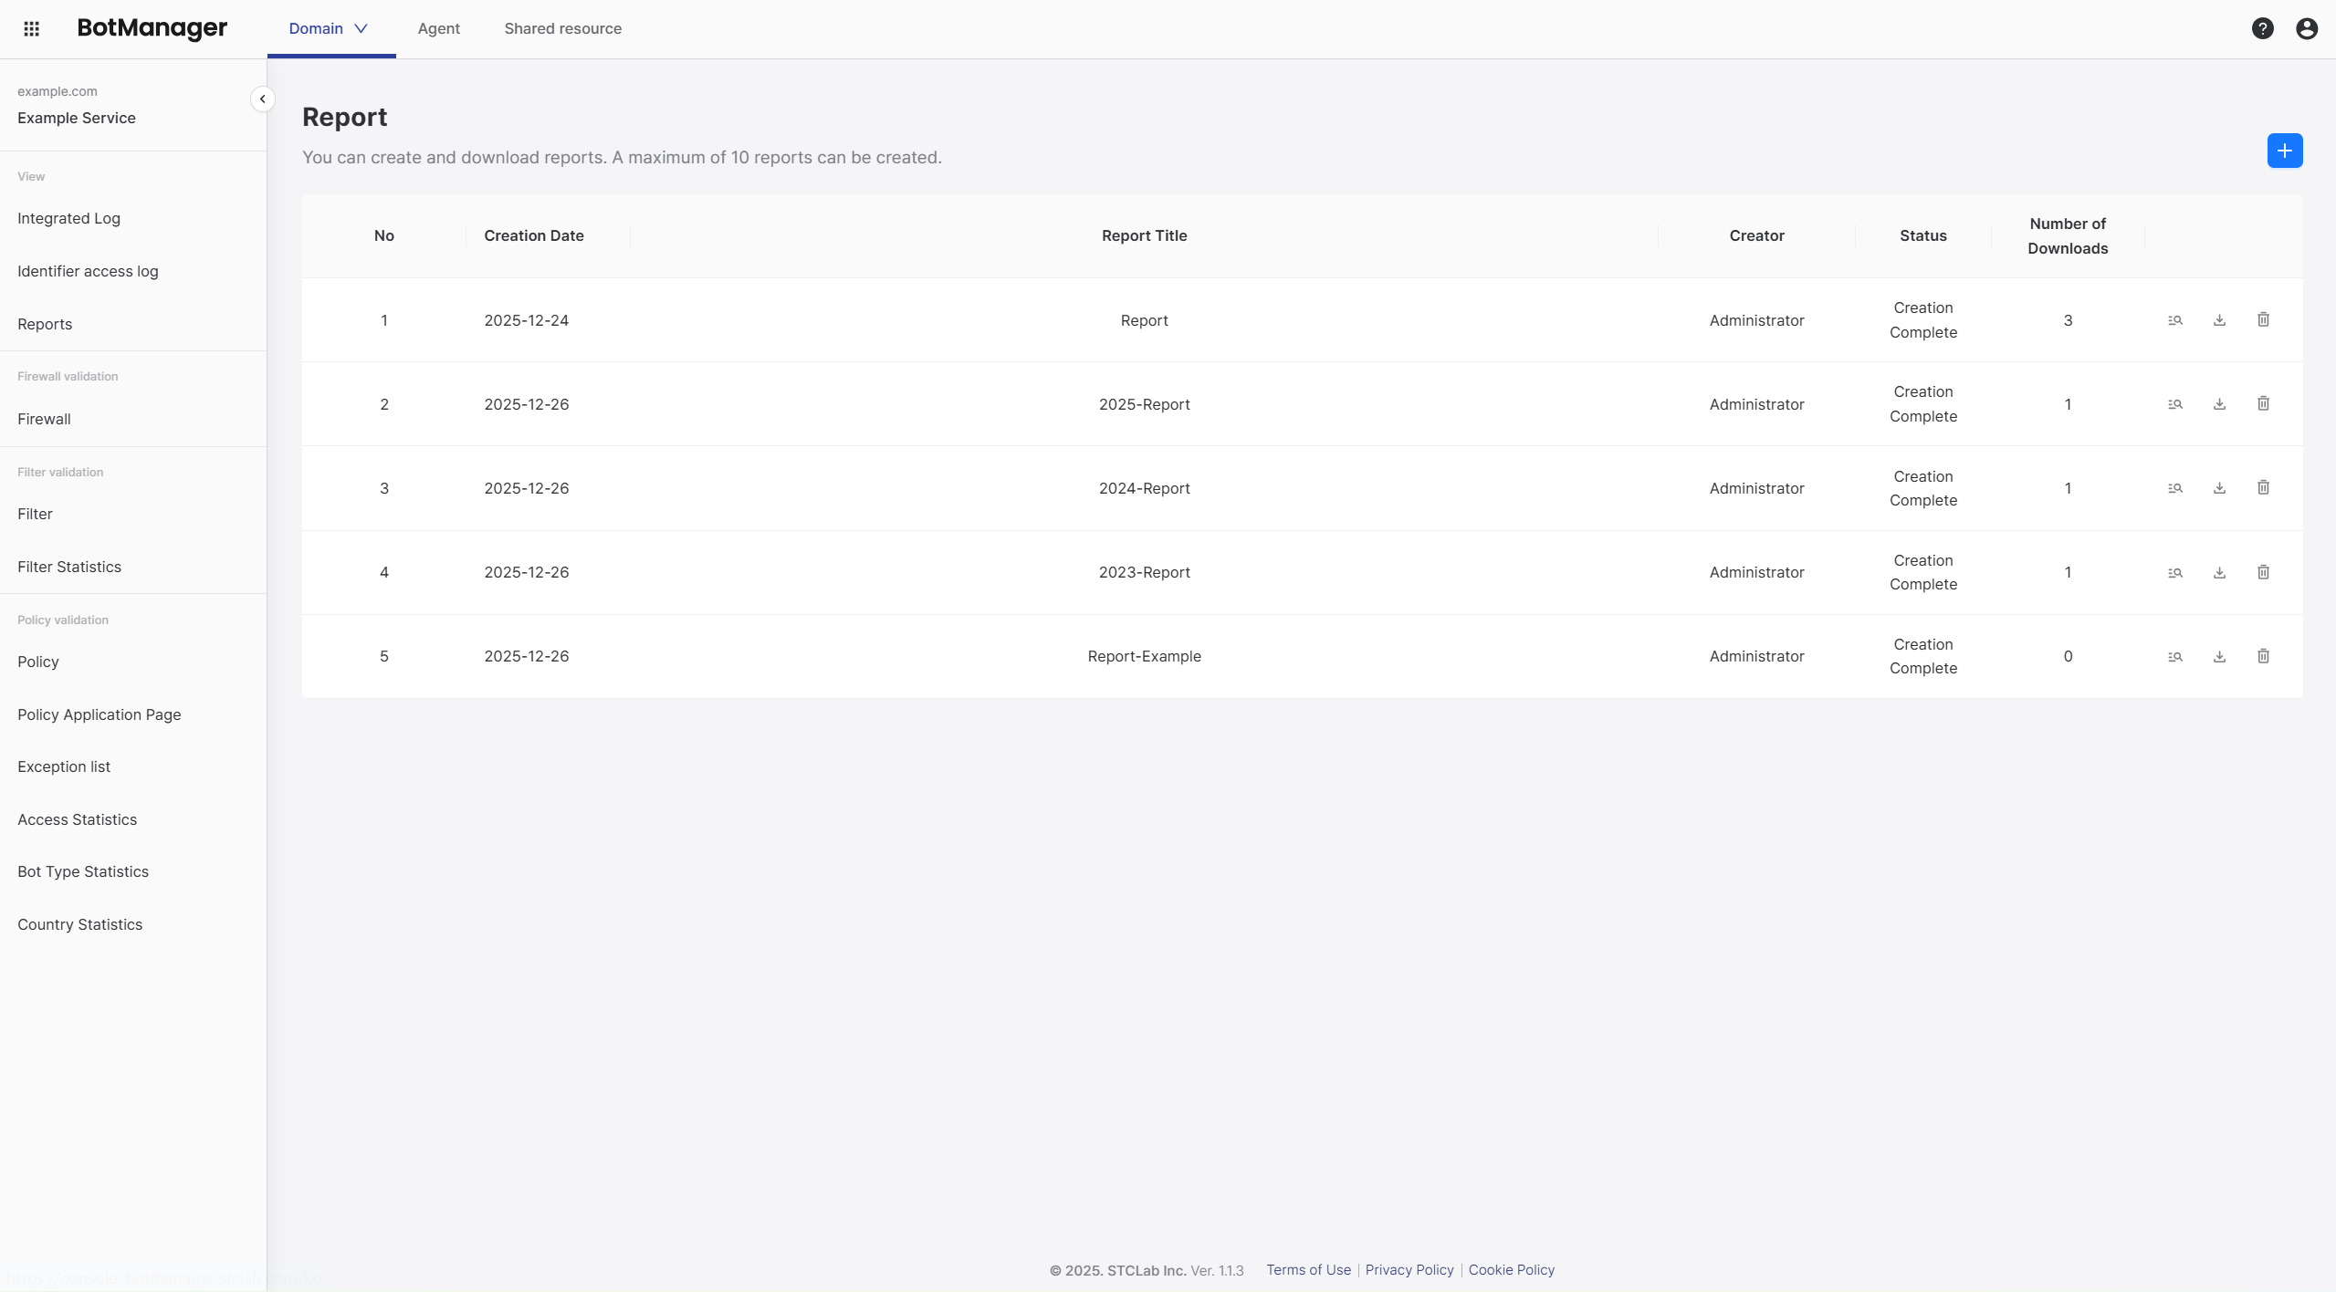Delete the 2023-Report
Viewport: 2336px width, 1292px height.
2264,572
